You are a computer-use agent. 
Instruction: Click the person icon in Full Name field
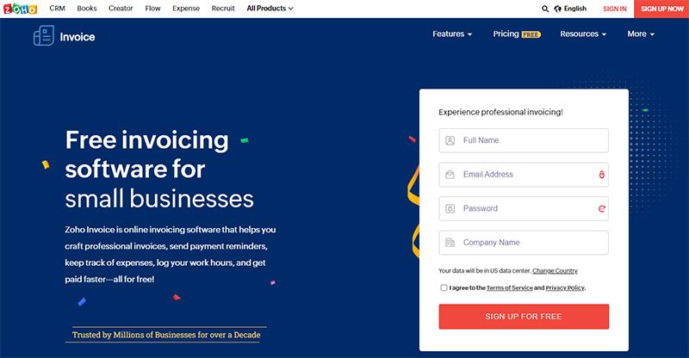[x=450, y=140]
